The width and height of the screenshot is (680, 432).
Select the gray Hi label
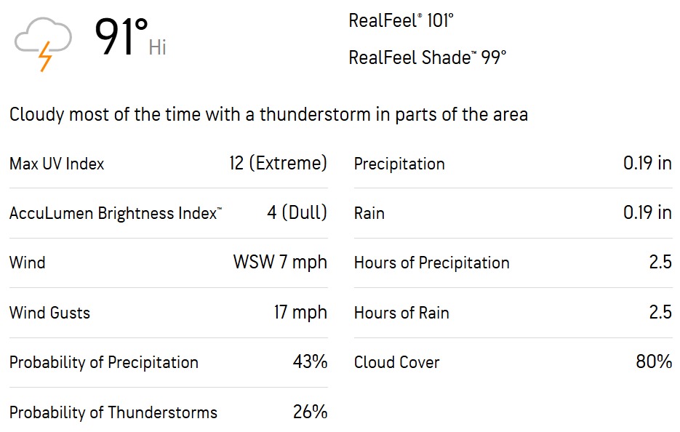tap(158, 49)
